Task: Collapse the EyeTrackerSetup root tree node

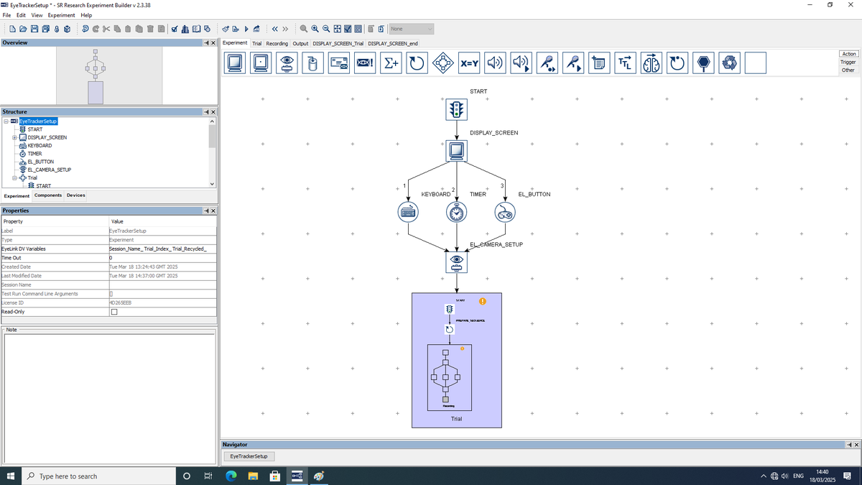Action: [x=5, y=121]
